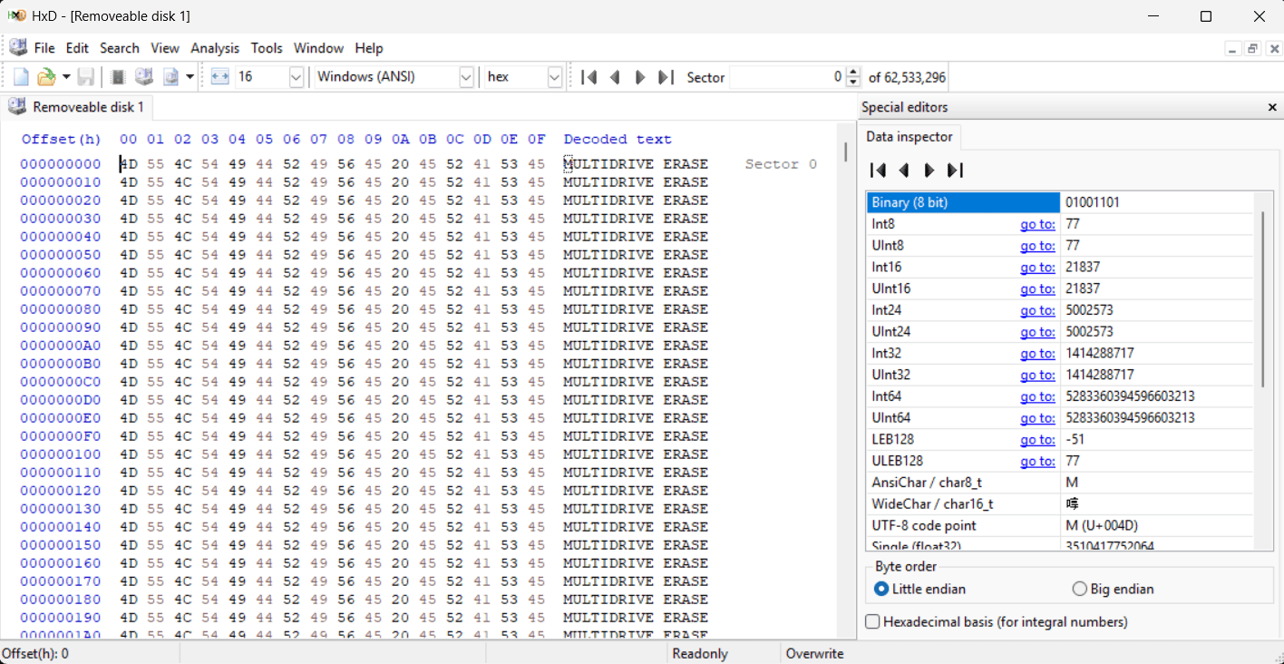The width and height of the screenshot is (1284, 664).
Task: Select the Binary (8 bit) row
Action: tap(1060, 202)
